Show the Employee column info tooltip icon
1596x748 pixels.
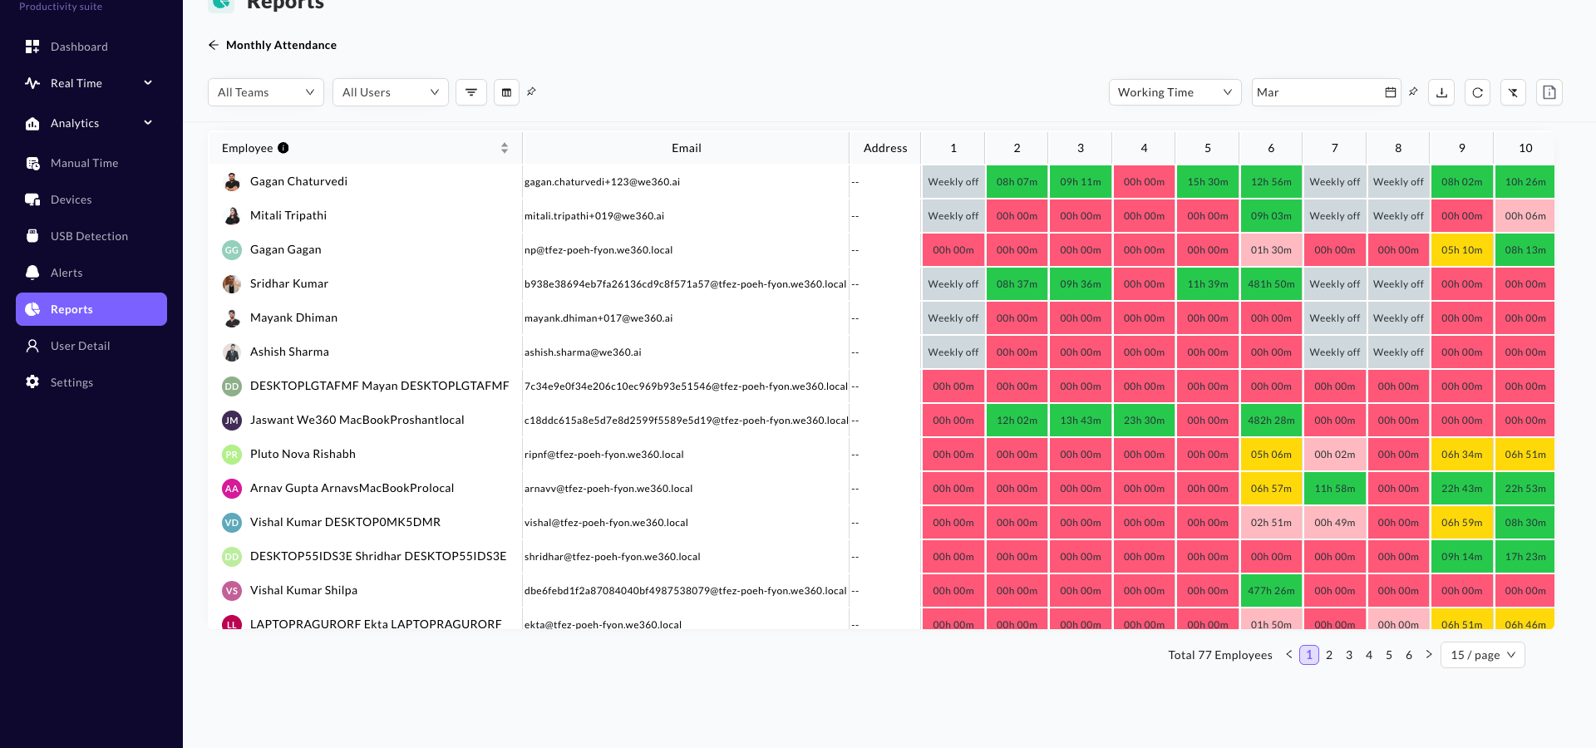[283, 148]
